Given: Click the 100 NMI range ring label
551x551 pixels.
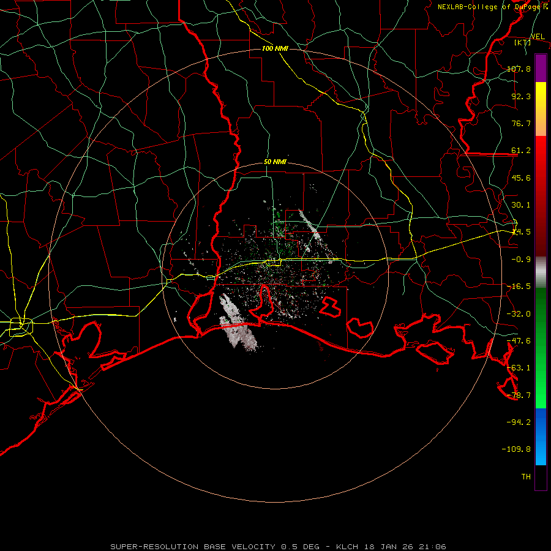Looking at the screenshot, I should 275,48.
